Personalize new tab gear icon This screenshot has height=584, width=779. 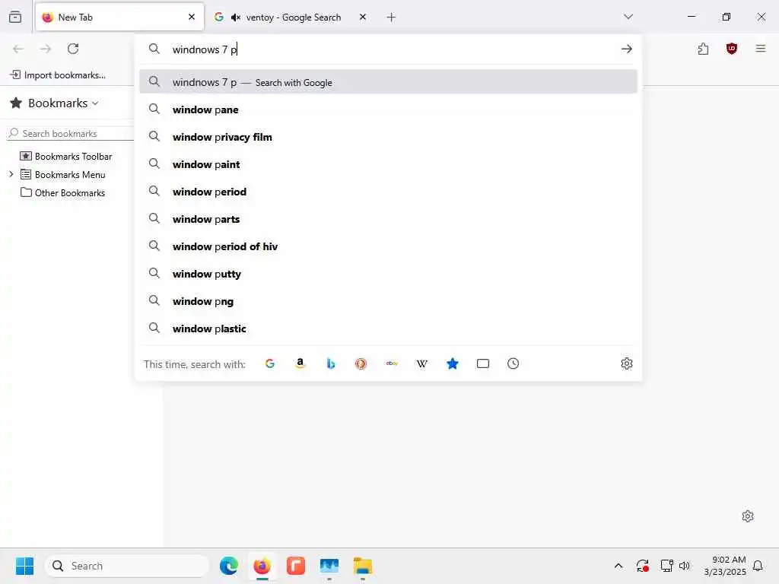748,516
